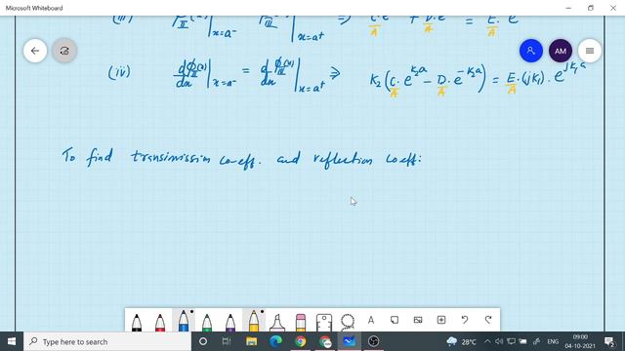
Task: Open the volume speaker control
Action: 499,341
